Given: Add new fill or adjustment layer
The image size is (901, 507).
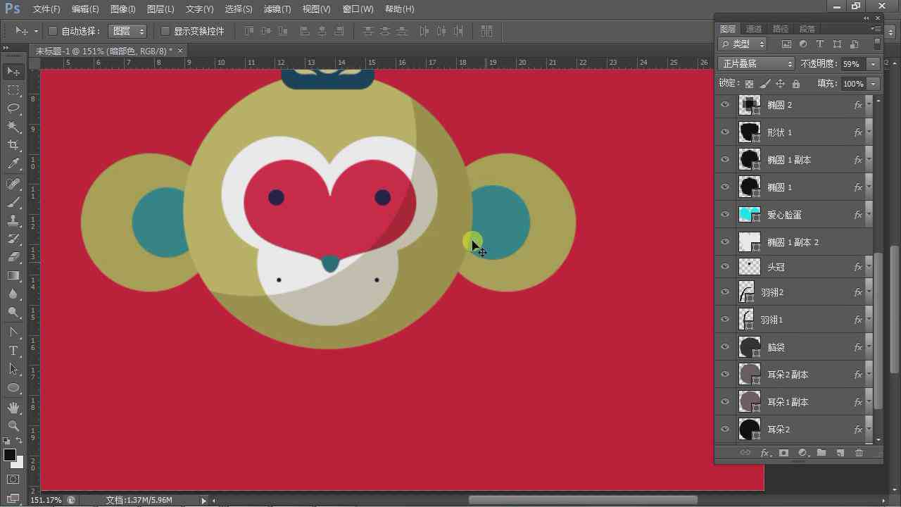Looking at the screenshot, I should [802, 453].
